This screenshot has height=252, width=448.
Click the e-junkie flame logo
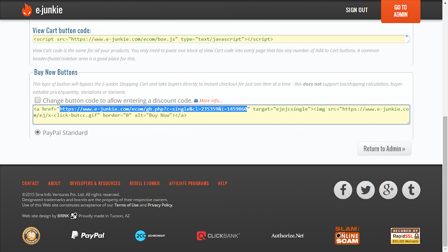27,10
